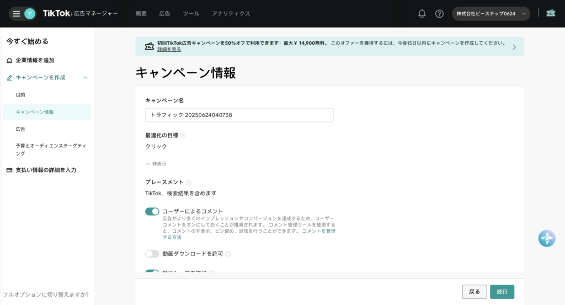Enable the 動画ダウンロードを許可 toggle
The image size is (565, 305).
click(x=152, y=254)
